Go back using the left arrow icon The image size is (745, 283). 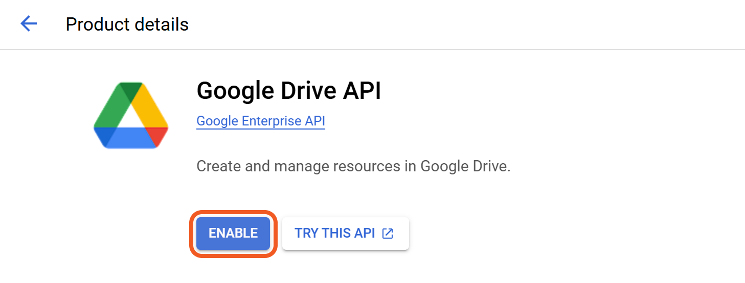[29, 24]
